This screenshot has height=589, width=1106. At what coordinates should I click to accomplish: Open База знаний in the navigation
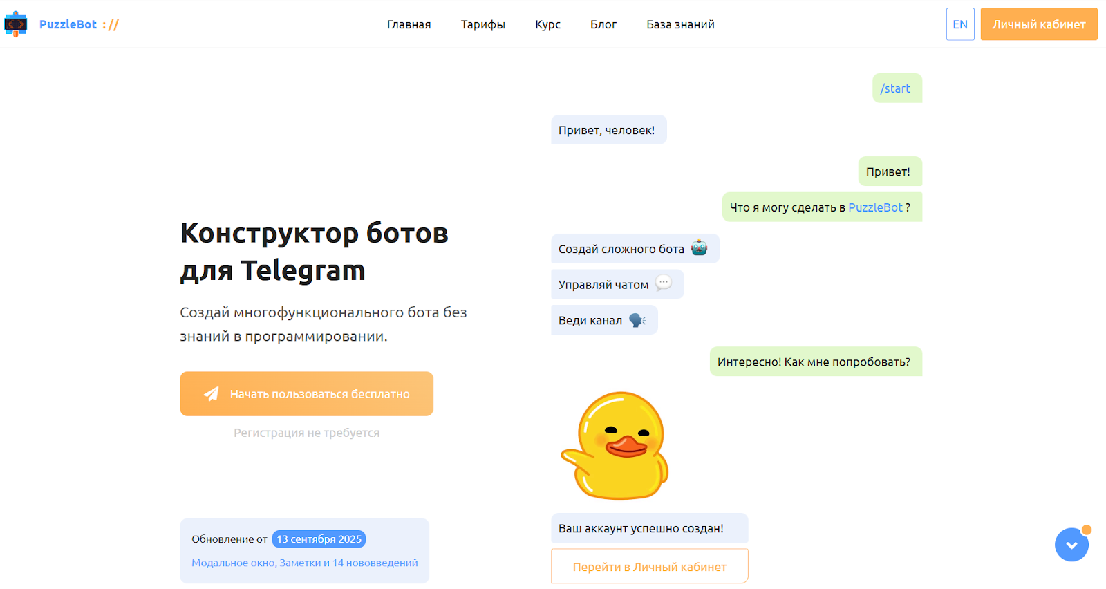coord(680,24)
